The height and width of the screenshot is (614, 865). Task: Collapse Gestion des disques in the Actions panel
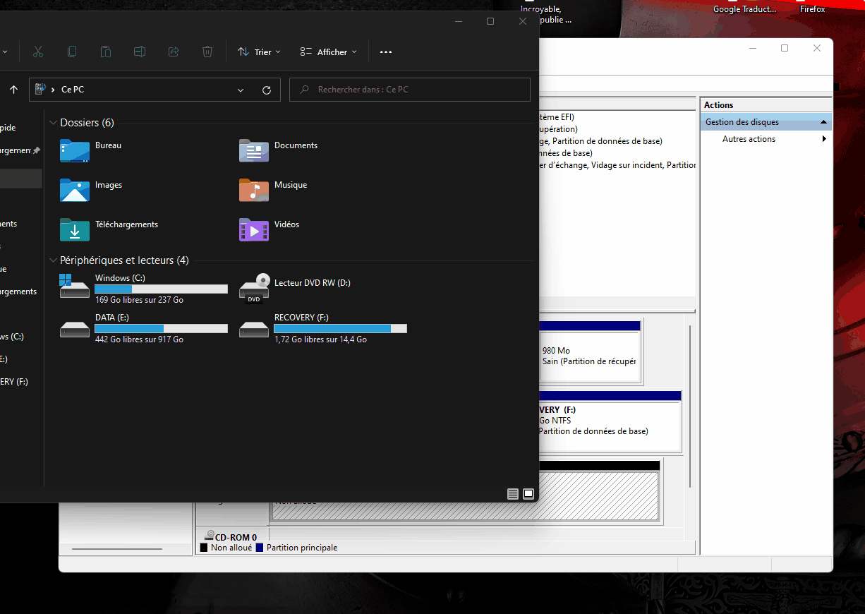click(823, 121)
